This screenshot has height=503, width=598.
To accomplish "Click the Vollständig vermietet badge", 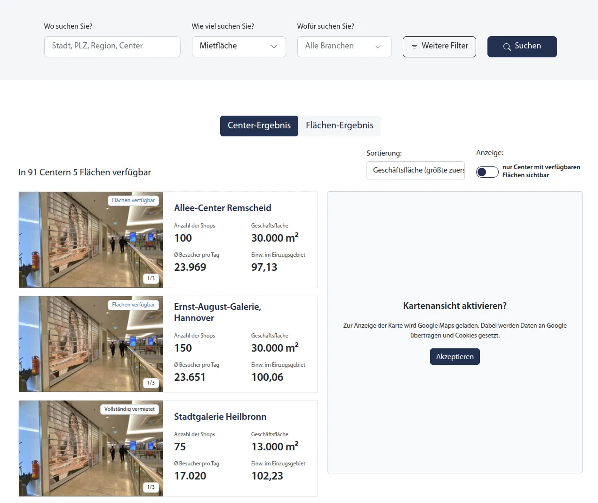I will (129, 409).
